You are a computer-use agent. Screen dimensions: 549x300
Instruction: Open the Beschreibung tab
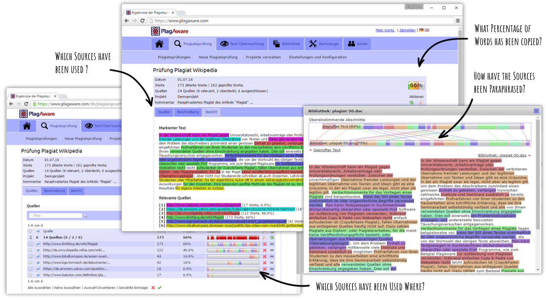tap(189, 112)
